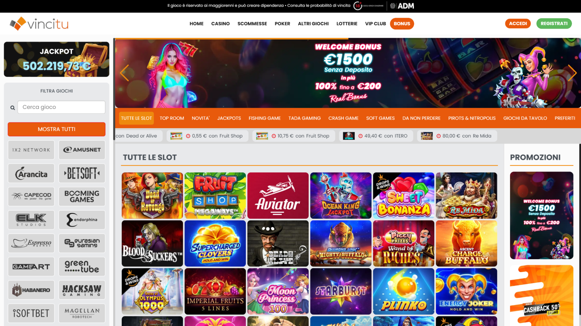Image resolution: width=581 pixels, height=326 pixels.
Task: Click the REGISTRATI button
Action: pos(554,24)
